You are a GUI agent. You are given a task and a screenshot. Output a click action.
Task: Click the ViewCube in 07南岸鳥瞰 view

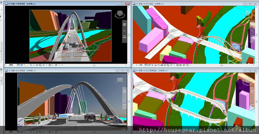pyautogui.click(x=120, y=14)
